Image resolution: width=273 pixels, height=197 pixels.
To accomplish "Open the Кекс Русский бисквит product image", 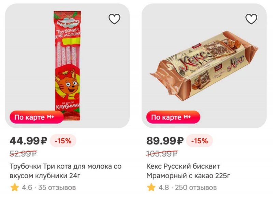I will (204, 66).
